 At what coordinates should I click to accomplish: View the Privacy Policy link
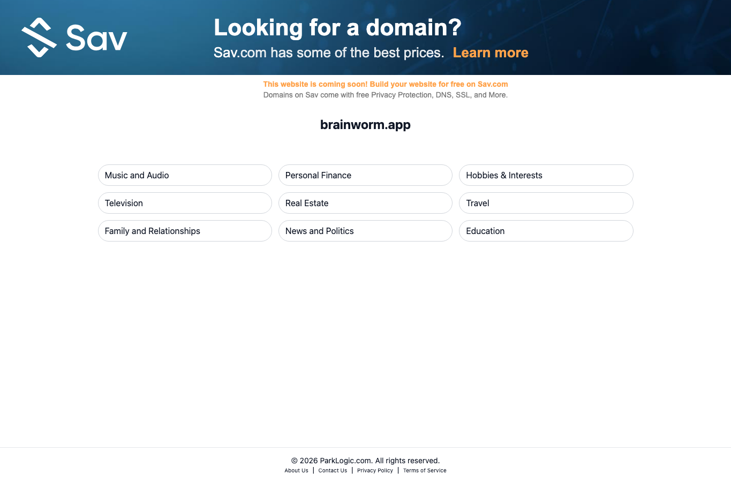coord(375,471)
